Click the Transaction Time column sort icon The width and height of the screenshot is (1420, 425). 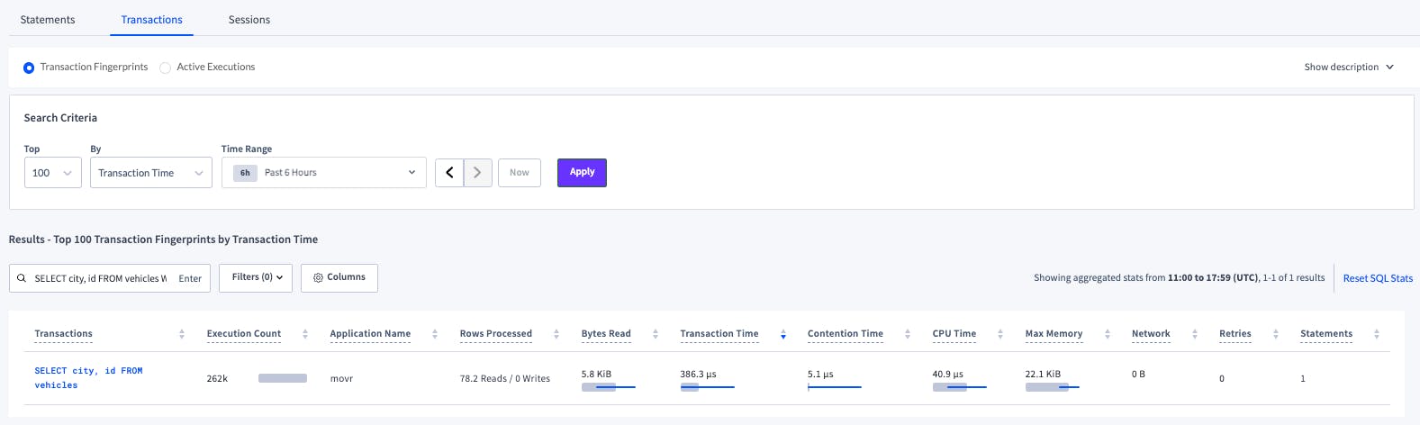click(x=783, y=334)
